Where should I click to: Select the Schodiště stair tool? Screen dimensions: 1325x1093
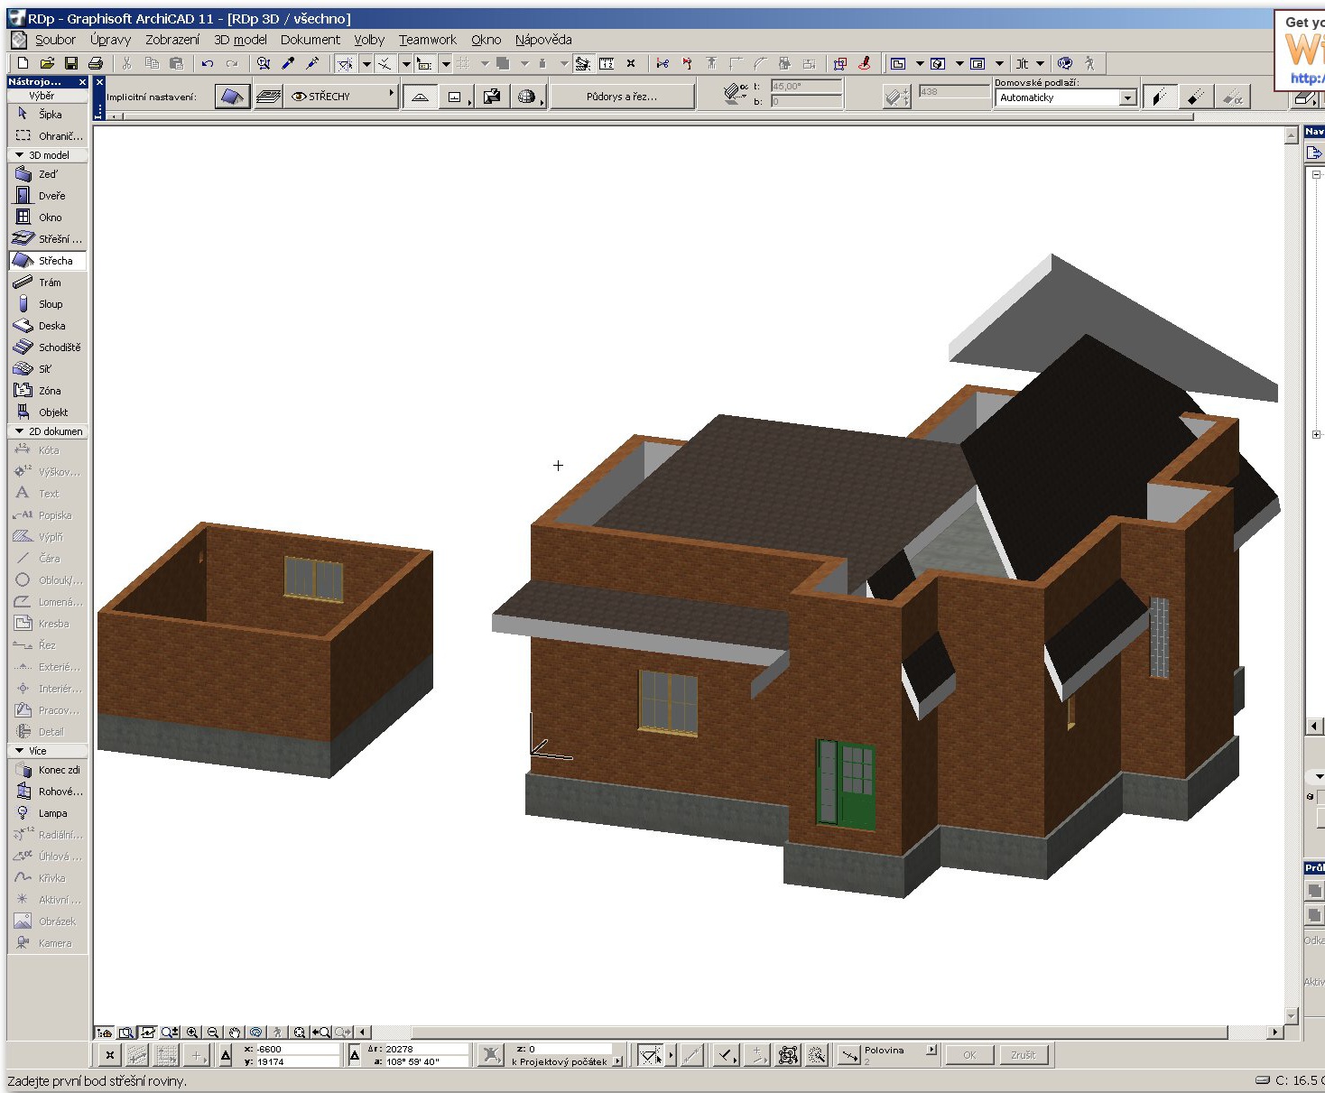tap(48, 347)
